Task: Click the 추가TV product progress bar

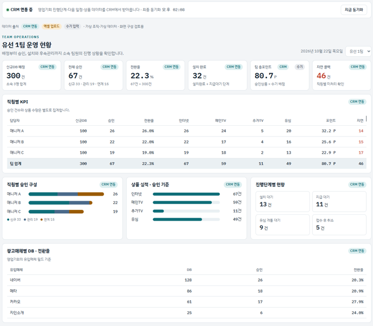Action: [x=186, y=211]
